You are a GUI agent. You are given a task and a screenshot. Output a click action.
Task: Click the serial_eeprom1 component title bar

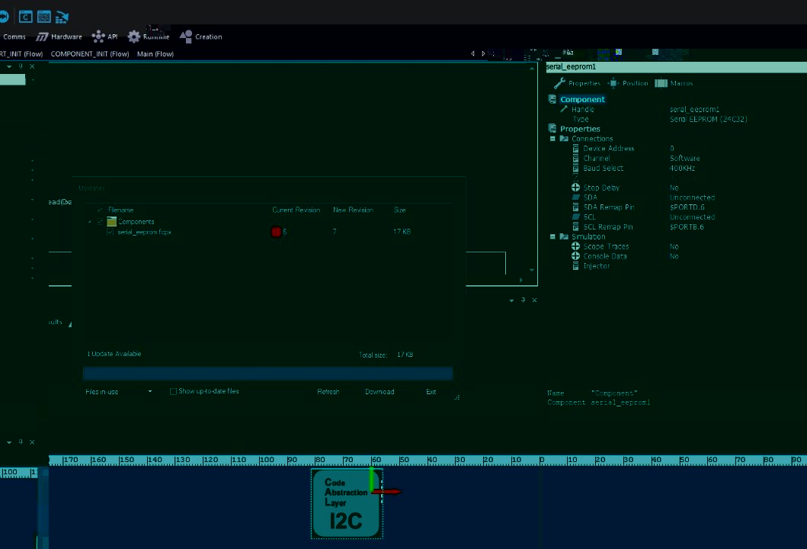tap(676, 67)
